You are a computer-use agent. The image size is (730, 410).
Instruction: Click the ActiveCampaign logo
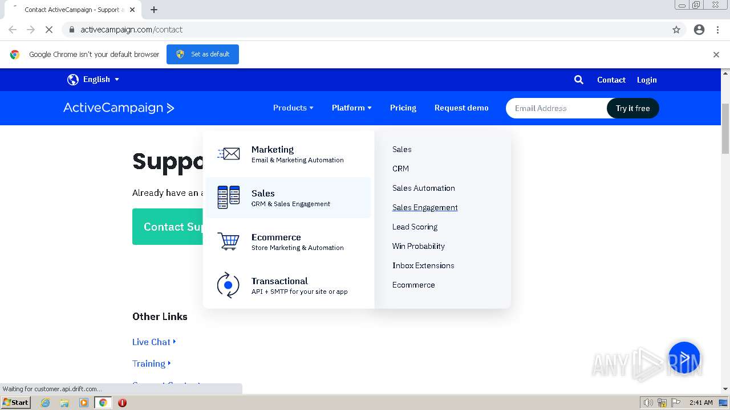pyautogui.click(x=119, y=108)
